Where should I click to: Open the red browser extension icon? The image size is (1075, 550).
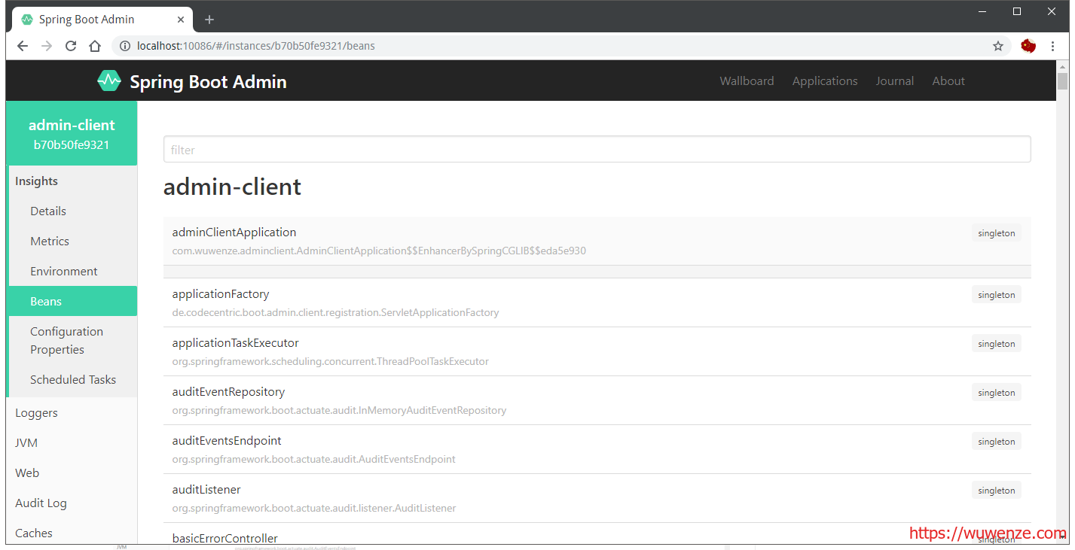(x=1028, y=46)
